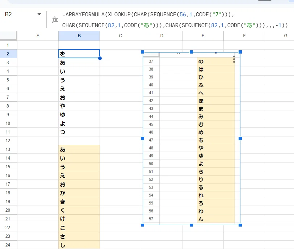Click highlighted cell B22 containing こ
The height and width of the screenshot is (249, 294).
point(79,228)
